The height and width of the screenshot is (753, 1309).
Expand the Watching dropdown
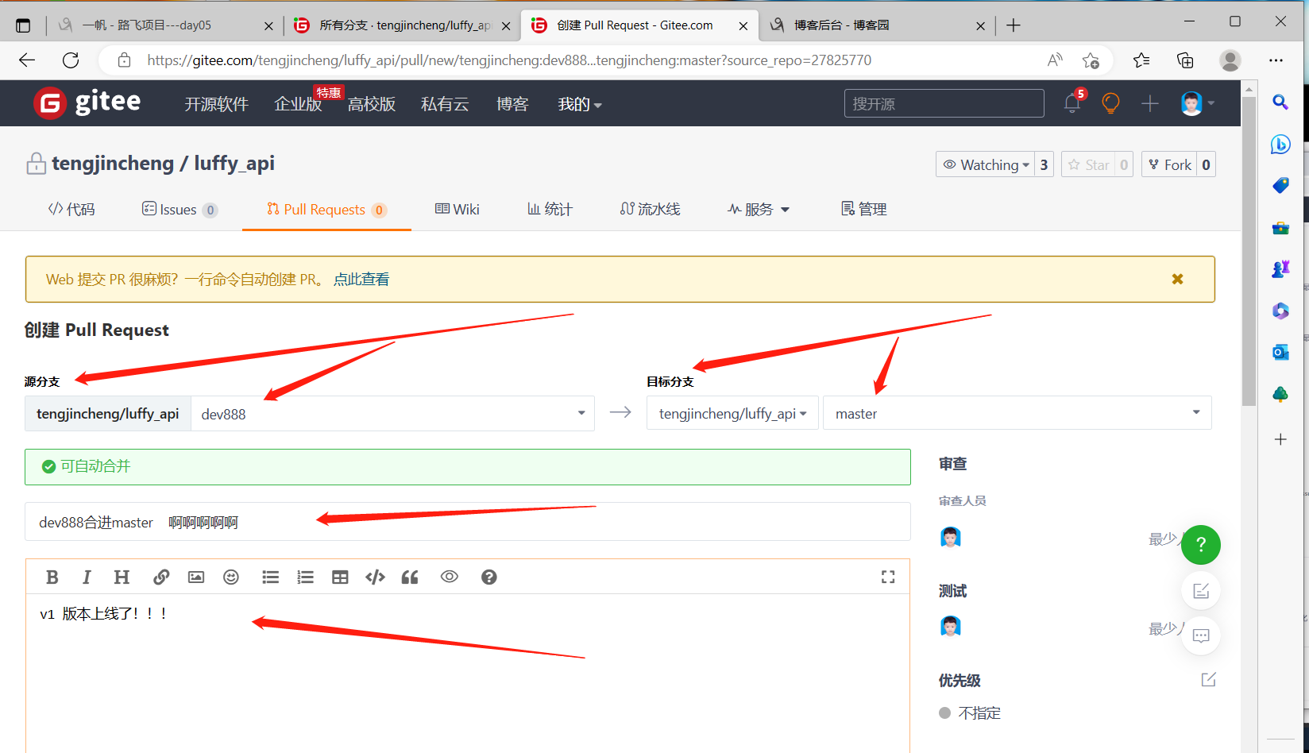[x=985, y=164]
